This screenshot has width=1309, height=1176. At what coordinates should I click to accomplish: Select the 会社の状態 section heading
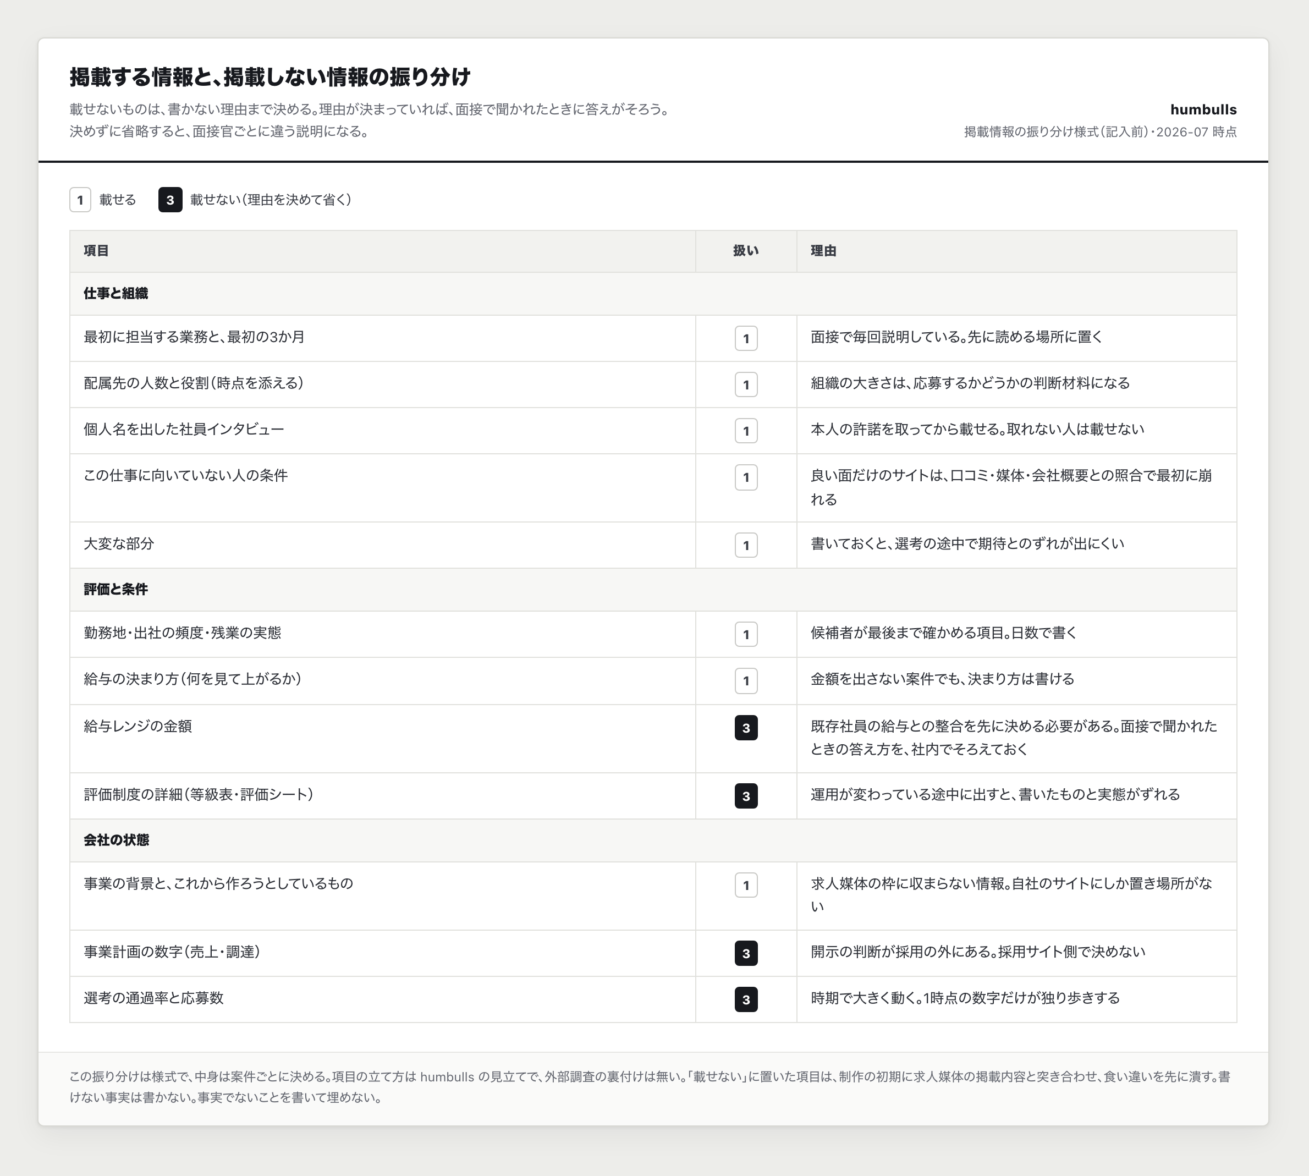[116, 840]
